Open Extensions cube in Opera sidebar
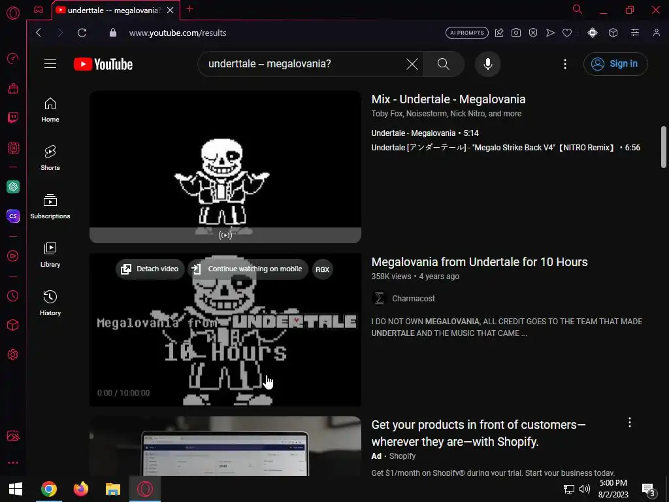669x502 pixels. pos(13,326)
